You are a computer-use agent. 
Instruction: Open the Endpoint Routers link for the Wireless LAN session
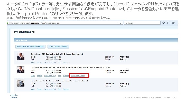pyautogui.click(x=78, y=76)
